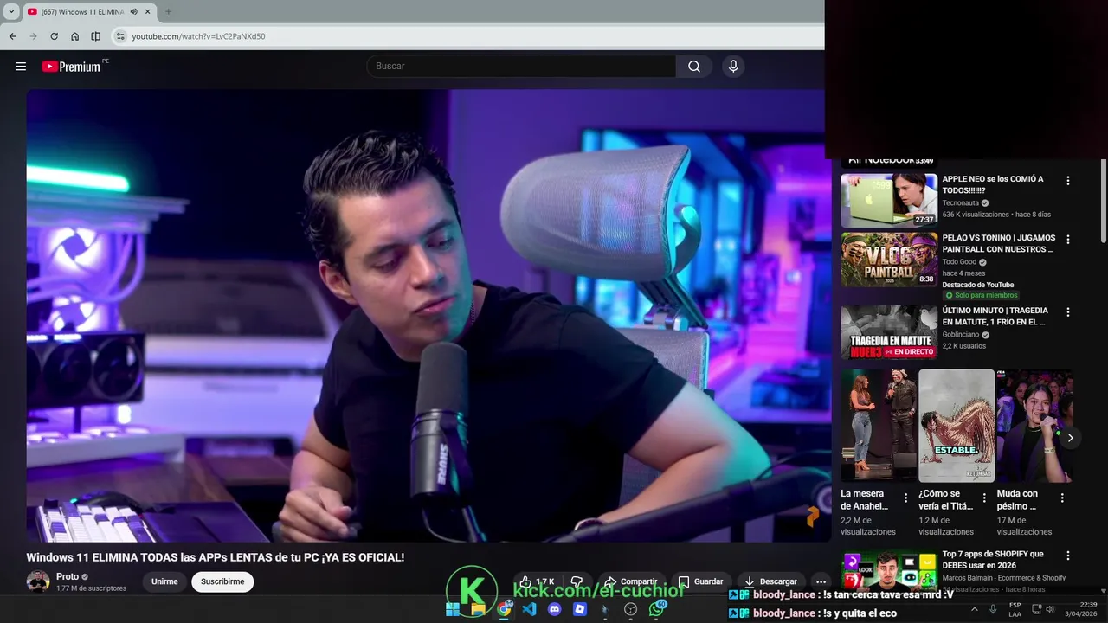The width and height of the screenshot is (1108, 623).
Task: Open the TRAGEDIA EN MATUTE live thumbnail
Action: [x=889, y=332]
